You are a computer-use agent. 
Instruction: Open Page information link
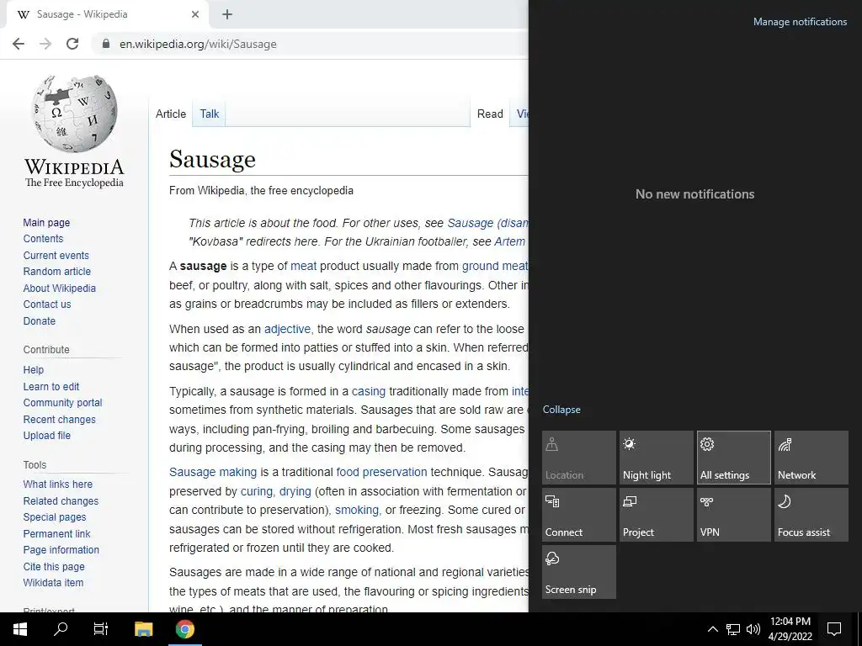coord(61,550)
